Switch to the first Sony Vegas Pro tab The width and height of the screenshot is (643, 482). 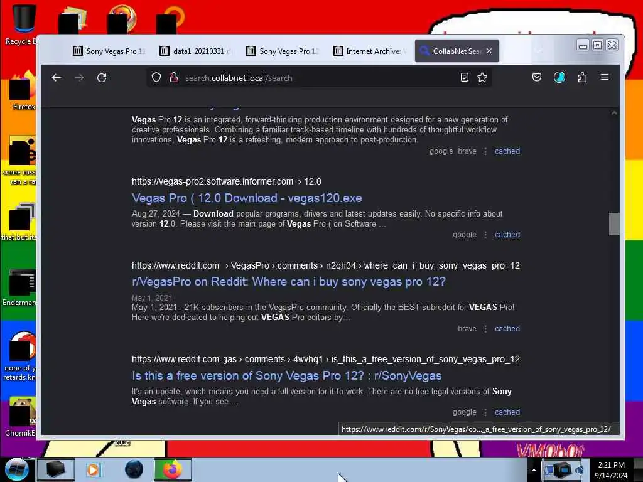coord(109,51)
